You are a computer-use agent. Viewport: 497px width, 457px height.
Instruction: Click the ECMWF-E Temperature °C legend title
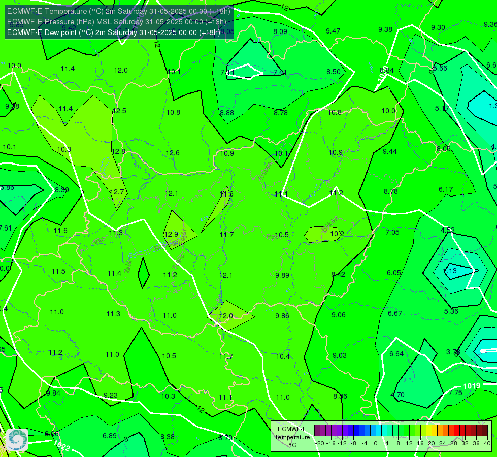(x=292, y=437)
